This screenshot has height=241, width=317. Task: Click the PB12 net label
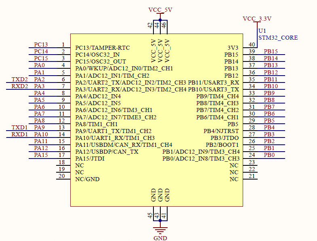click(271, 72)
